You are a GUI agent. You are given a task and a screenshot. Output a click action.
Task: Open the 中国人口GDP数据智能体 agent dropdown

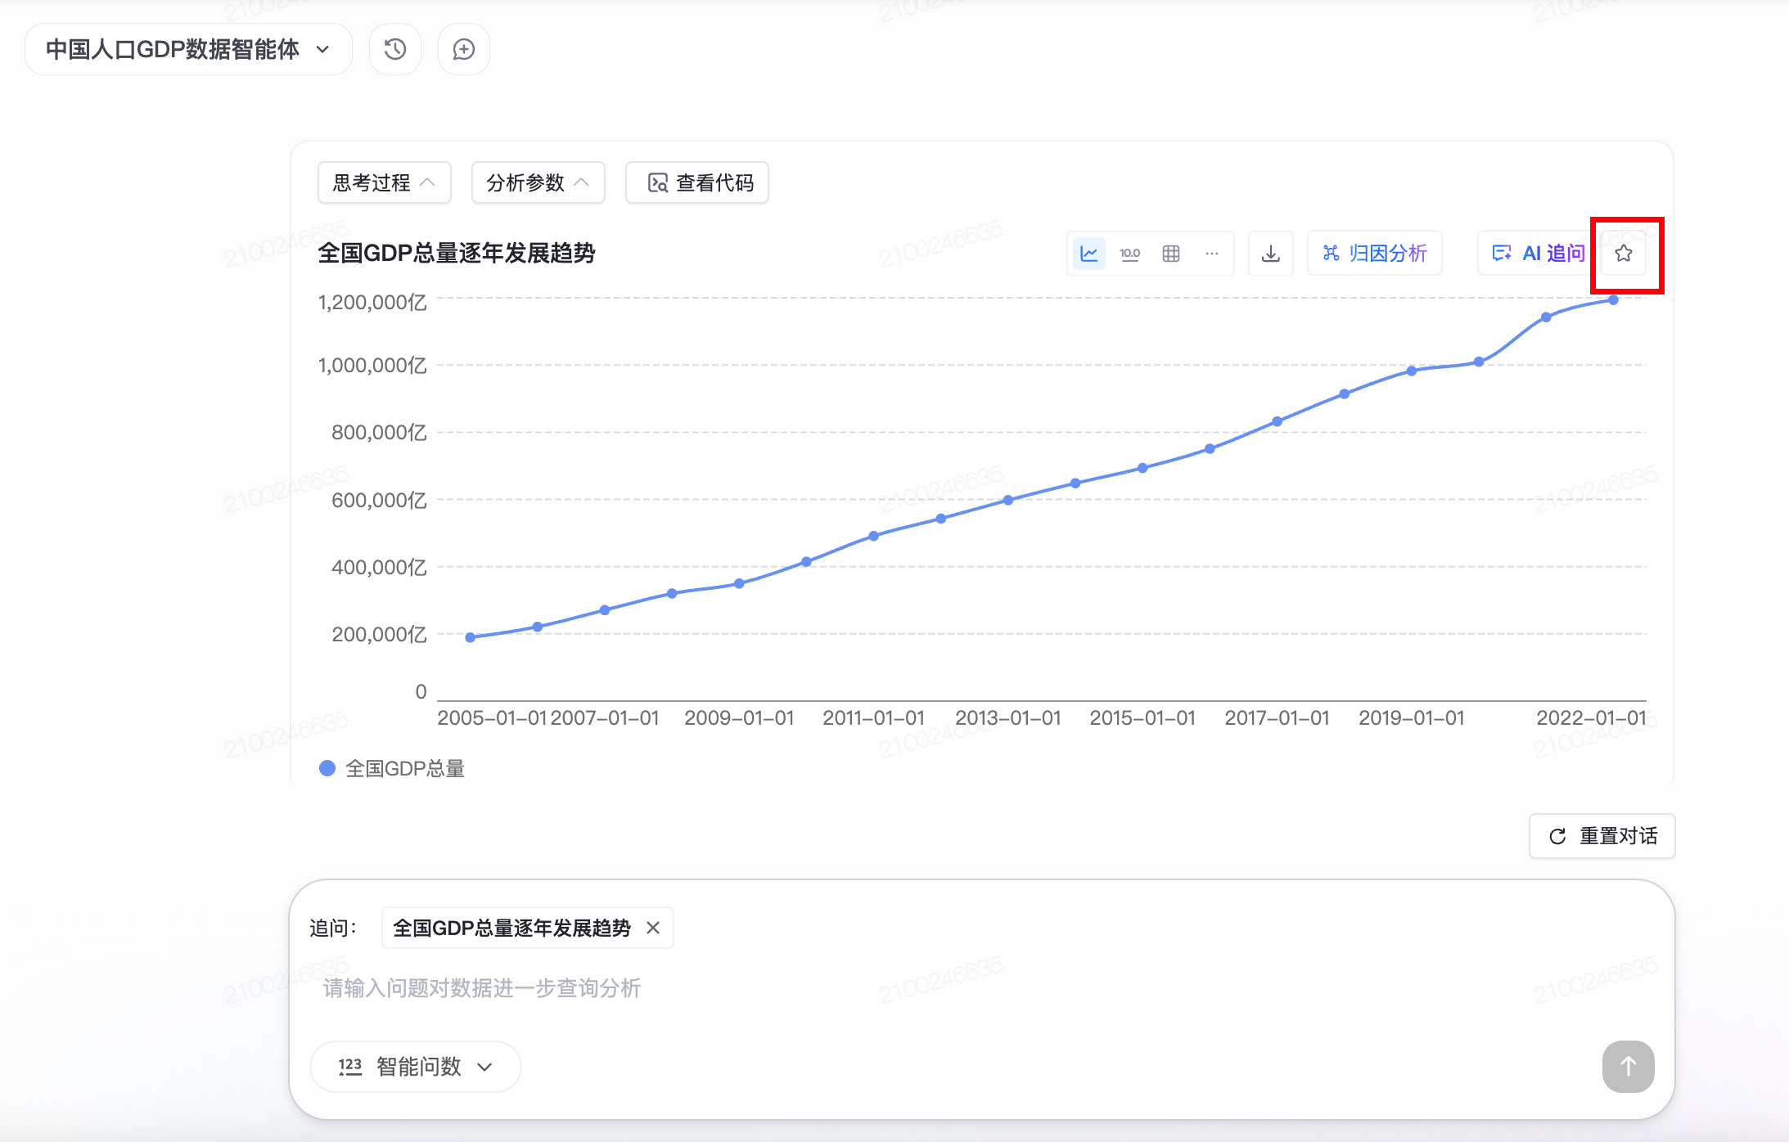pos(188,49)
